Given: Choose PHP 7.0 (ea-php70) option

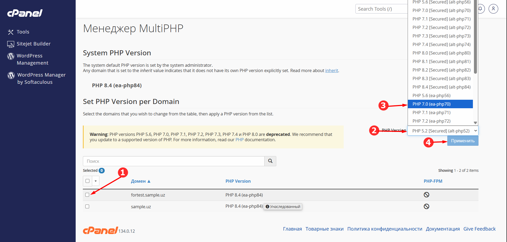Looking at the screenshot, I should pos(440,104).
